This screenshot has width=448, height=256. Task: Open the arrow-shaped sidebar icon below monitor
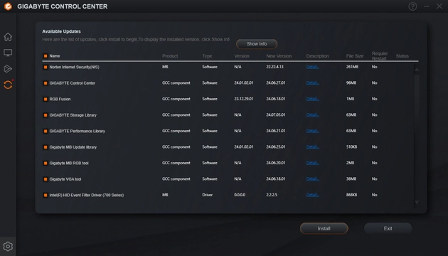(8, 68)
